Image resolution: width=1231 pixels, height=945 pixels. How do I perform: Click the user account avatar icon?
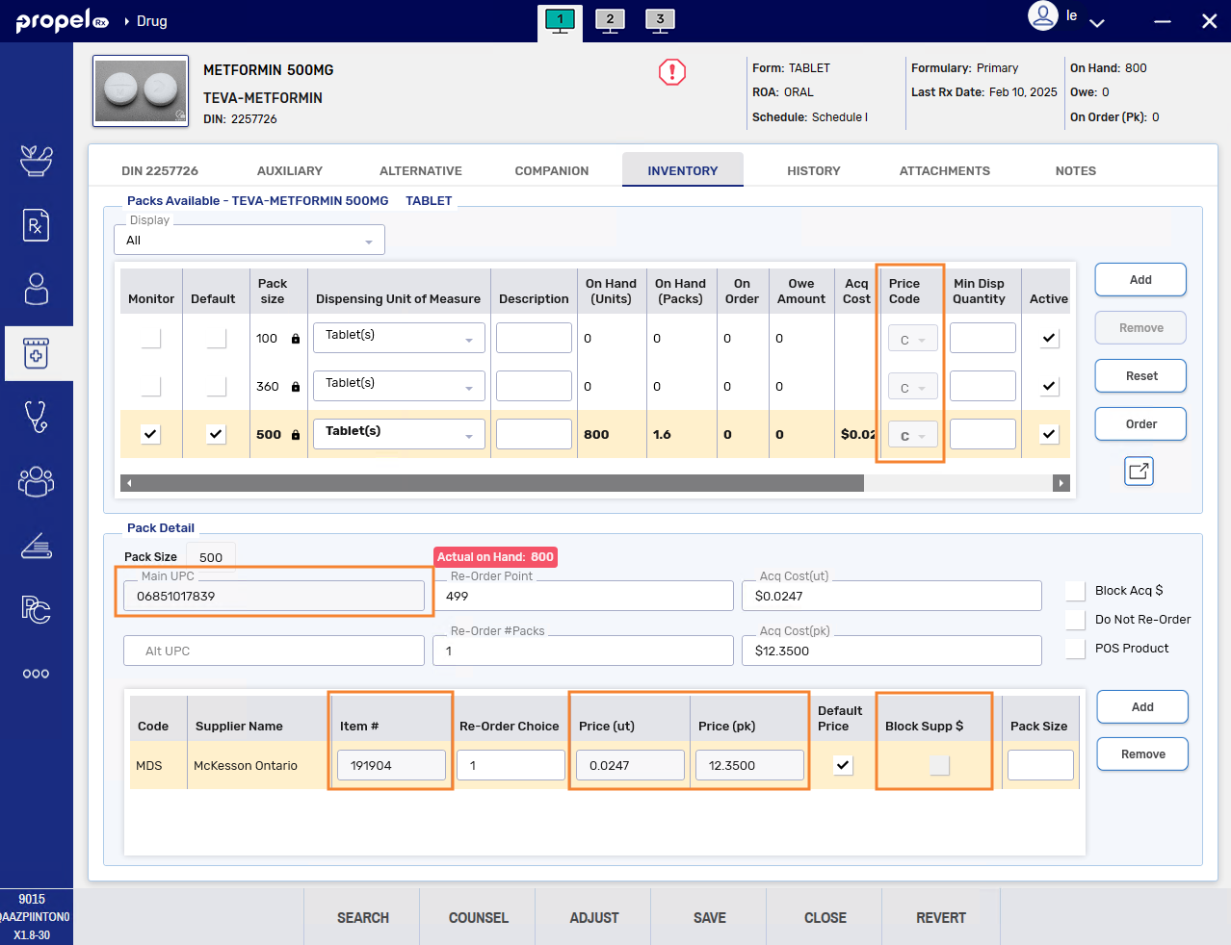click(1043, 15)
